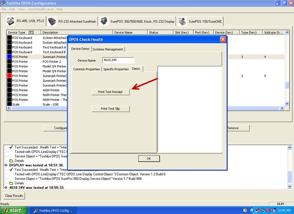Click the SurePOS 100/SureONE device icon
The image size is (294, 214).
click(182, 21)
